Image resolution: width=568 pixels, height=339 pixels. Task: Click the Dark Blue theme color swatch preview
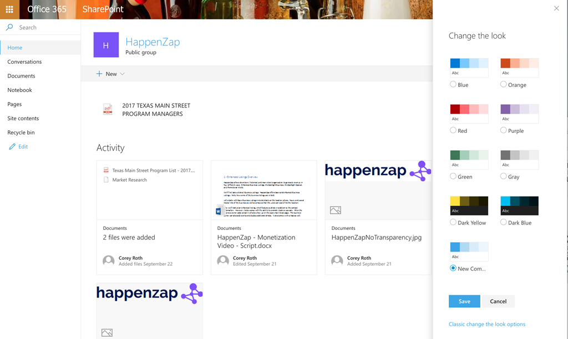(x=519, y=206)
